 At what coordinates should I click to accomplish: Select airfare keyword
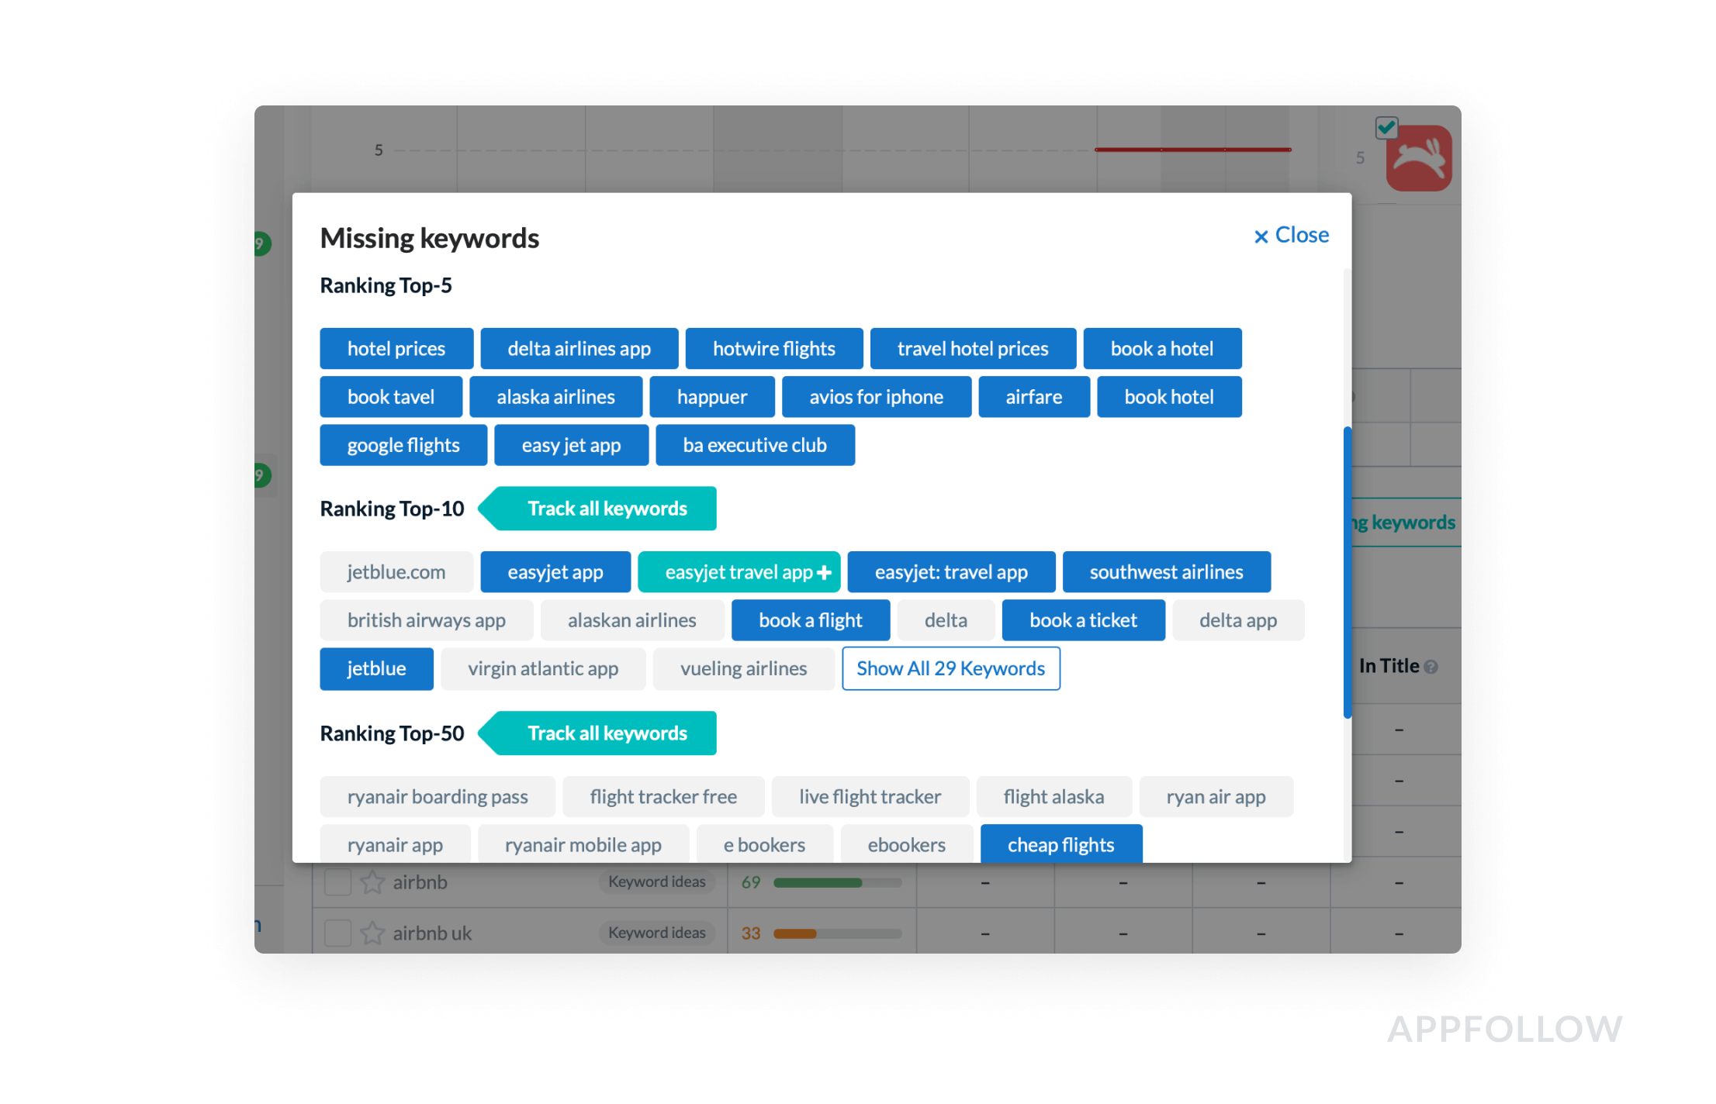tap(1034, 397)
